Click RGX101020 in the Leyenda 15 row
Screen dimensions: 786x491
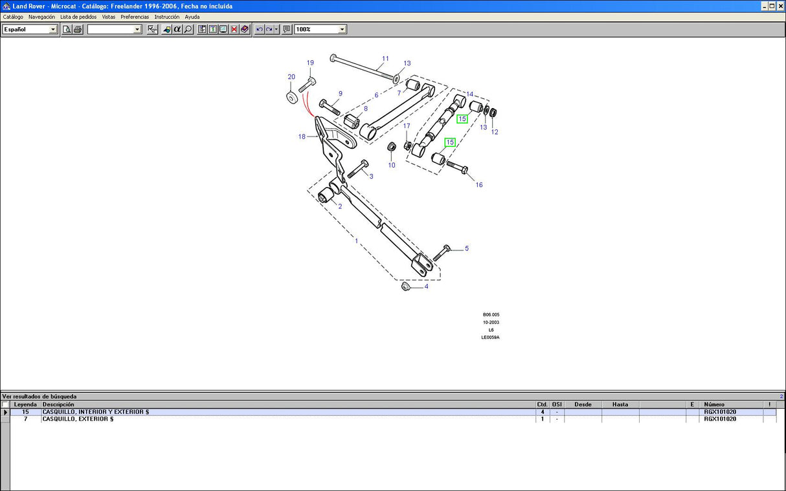(720, 412)
